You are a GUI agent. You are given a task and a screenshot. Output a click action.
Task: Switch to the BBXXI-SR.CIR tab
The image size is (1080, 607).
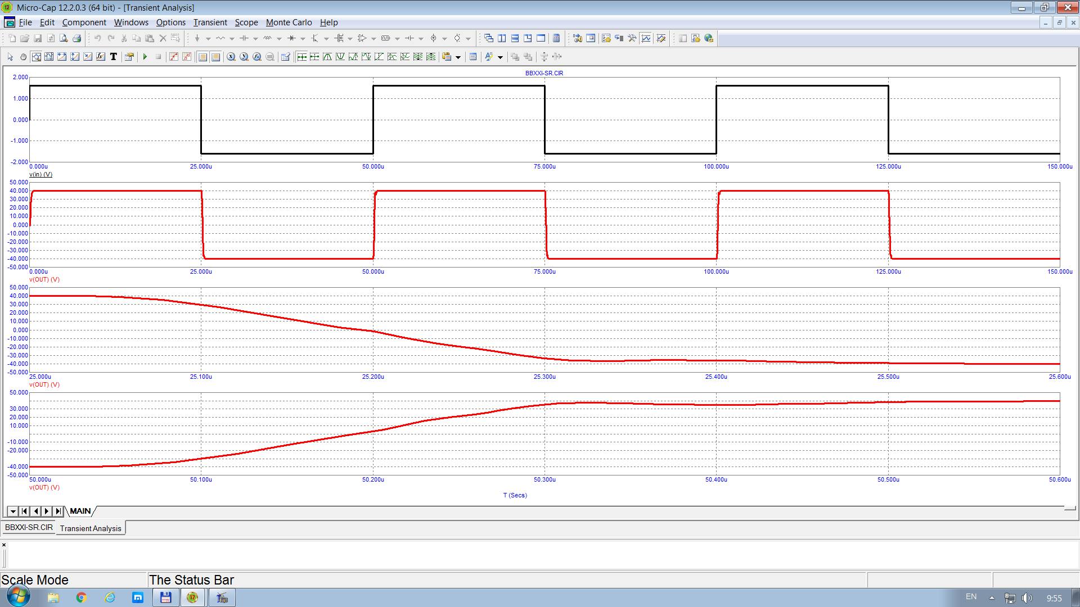tap(29, 528)
